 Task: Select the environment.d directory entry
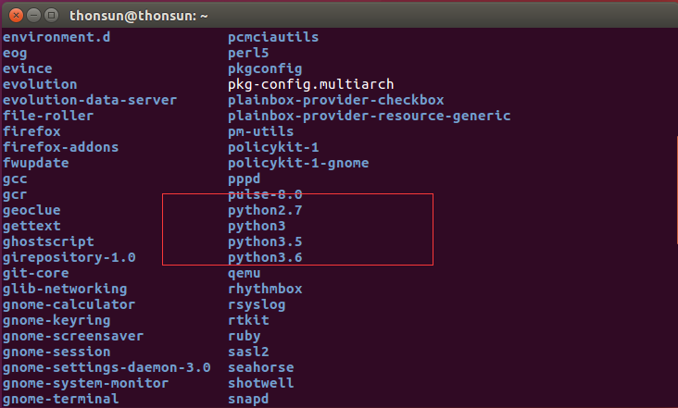[x=56, y=37]
